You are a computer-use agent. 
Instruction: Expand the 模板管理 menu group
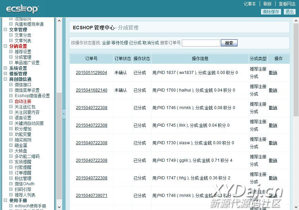tap(5, 74)
